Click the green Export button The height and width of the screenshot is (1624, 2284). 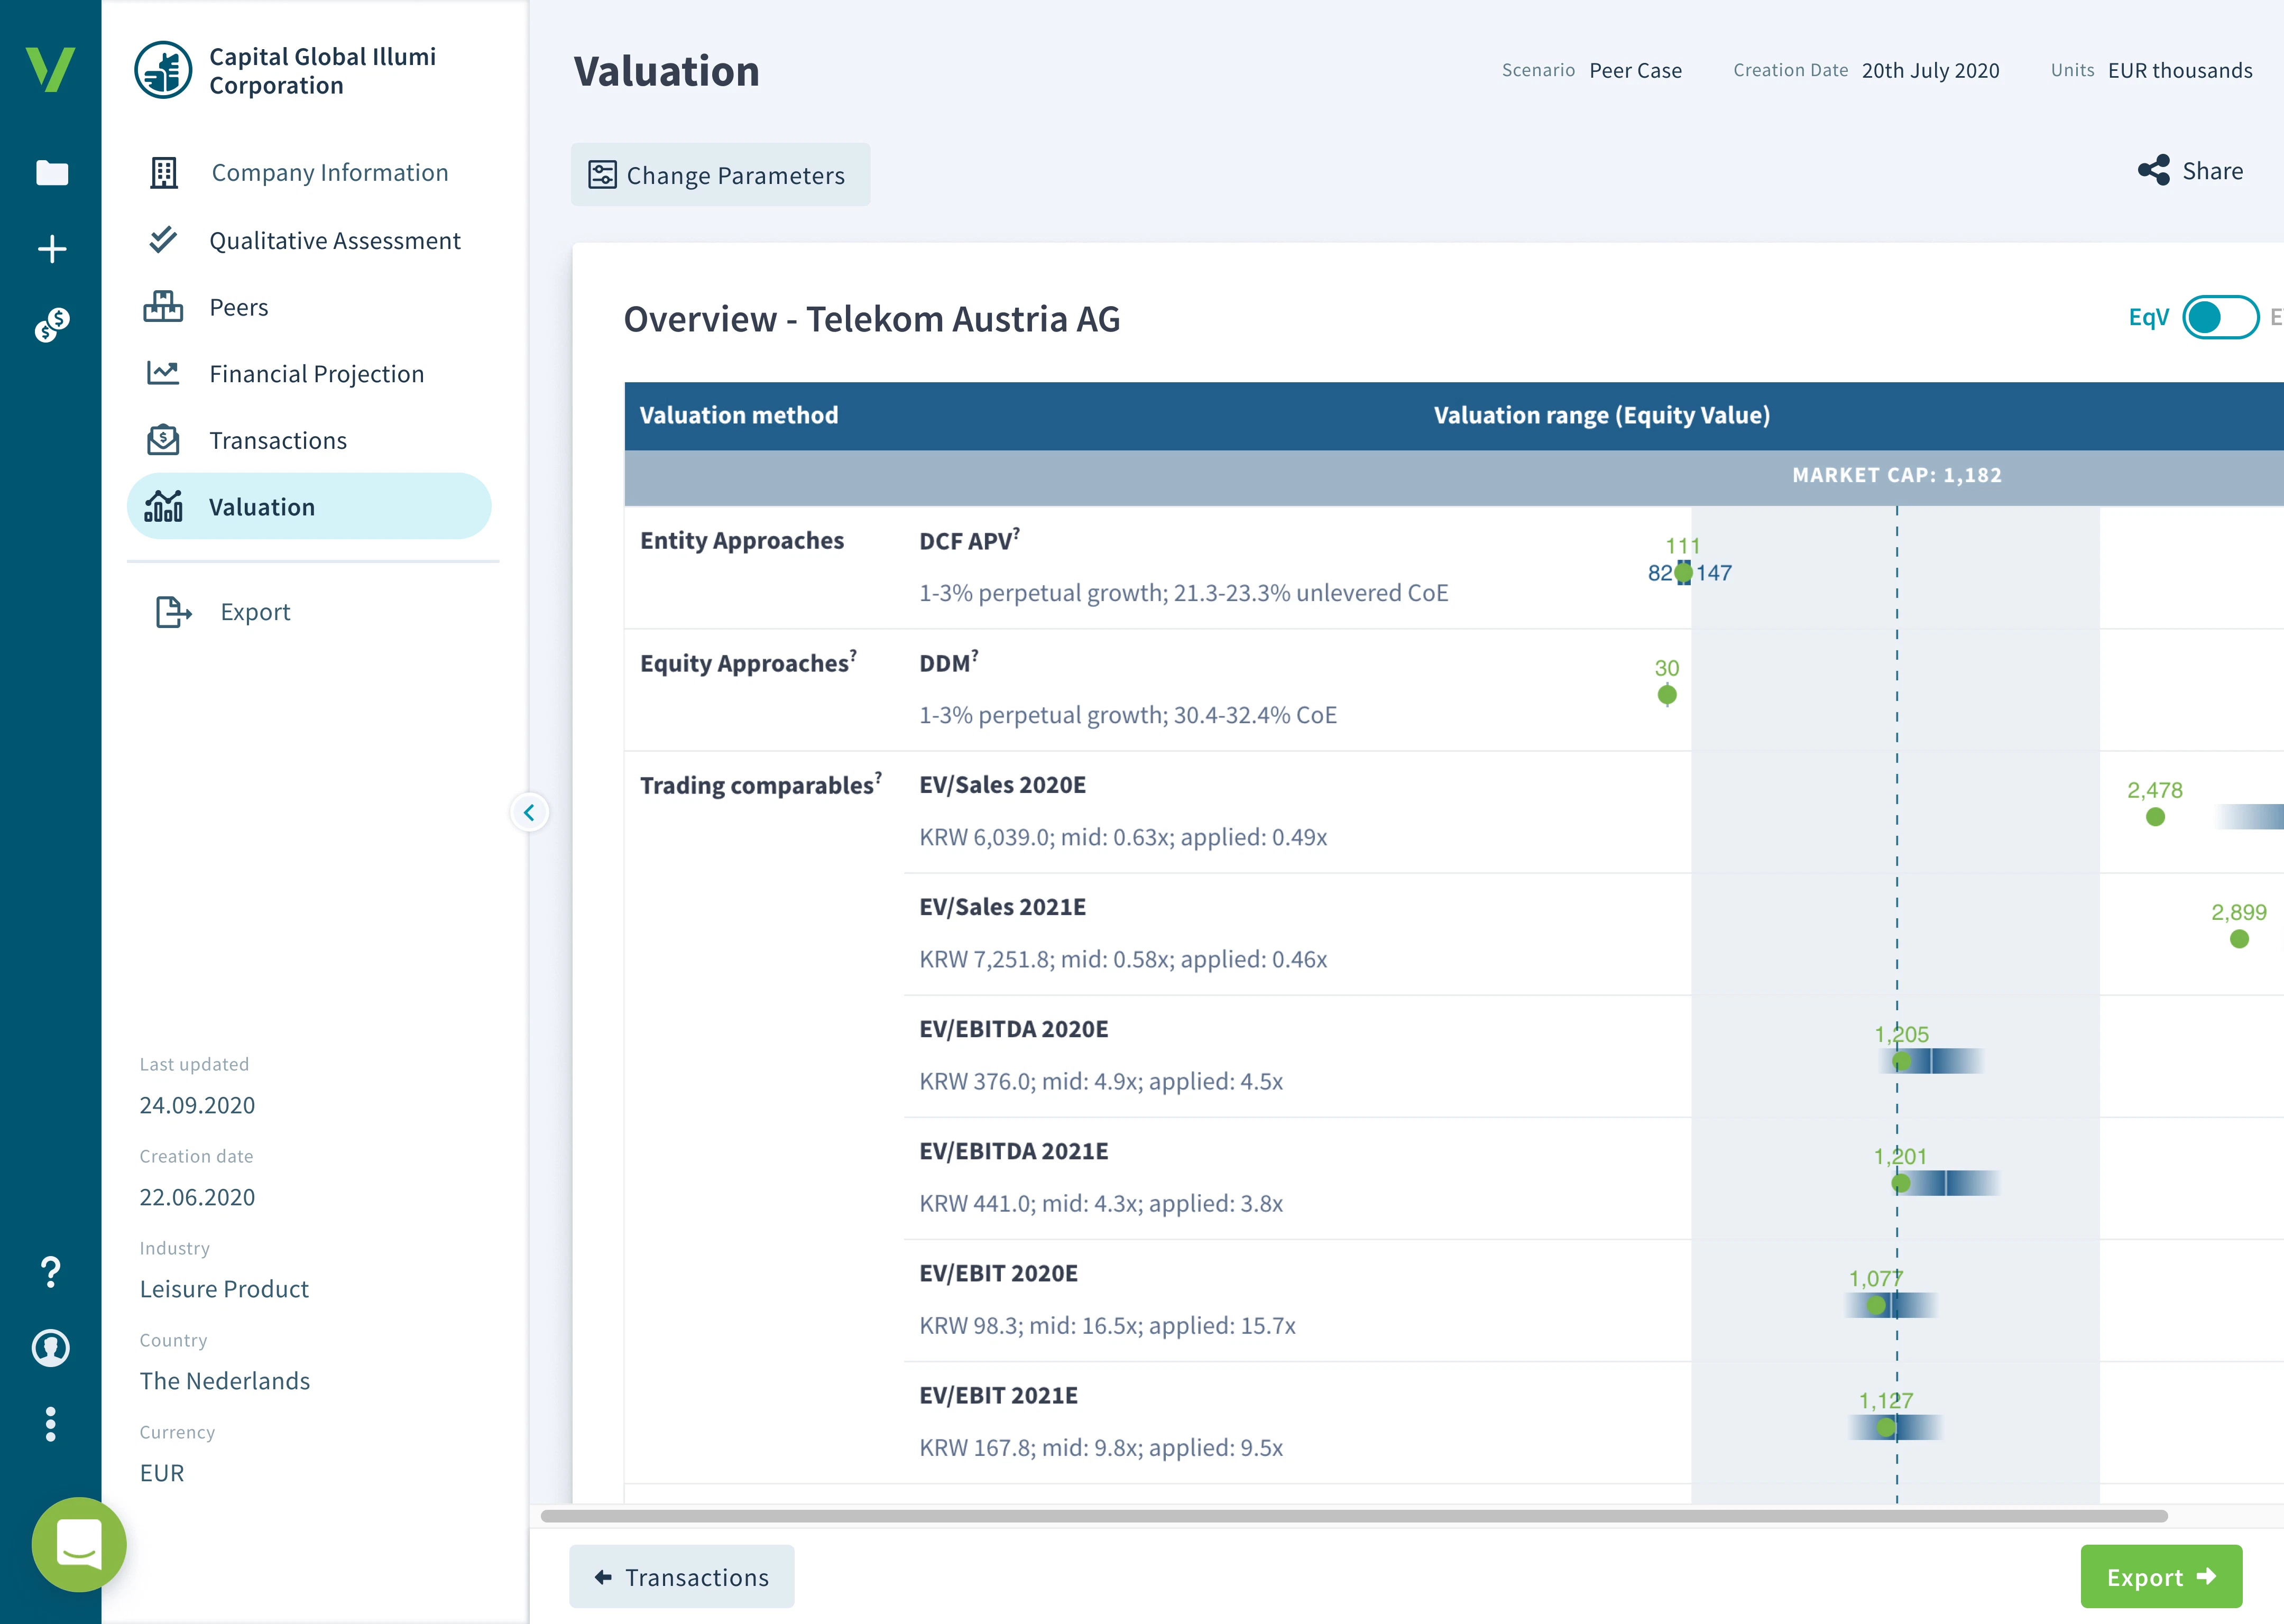(2160, 1577)
